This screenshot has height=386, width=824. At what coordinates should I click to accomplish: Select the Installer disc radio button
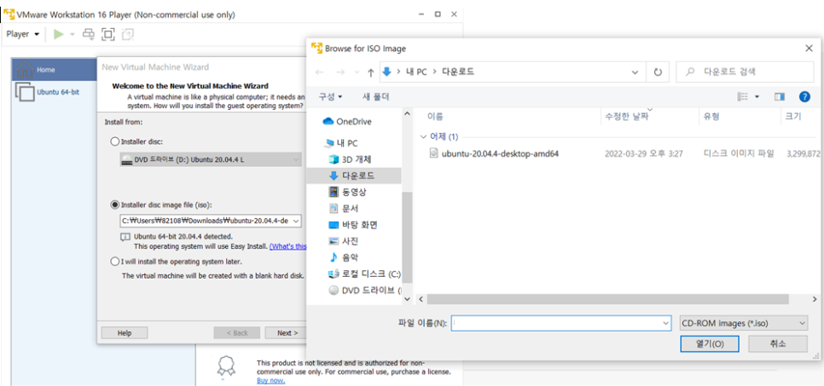click(114, 141)
